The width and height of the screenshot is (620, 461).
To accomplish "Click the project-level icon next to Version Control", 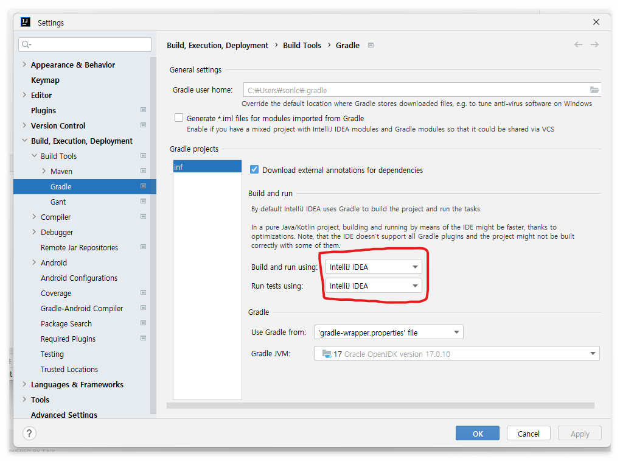I will 143,125.
